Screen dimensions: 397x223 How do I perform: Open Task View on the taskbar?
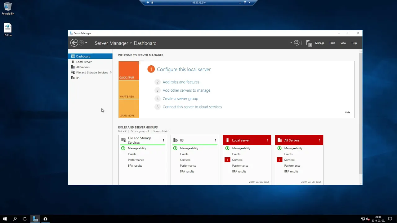click(x=25, y=219)
